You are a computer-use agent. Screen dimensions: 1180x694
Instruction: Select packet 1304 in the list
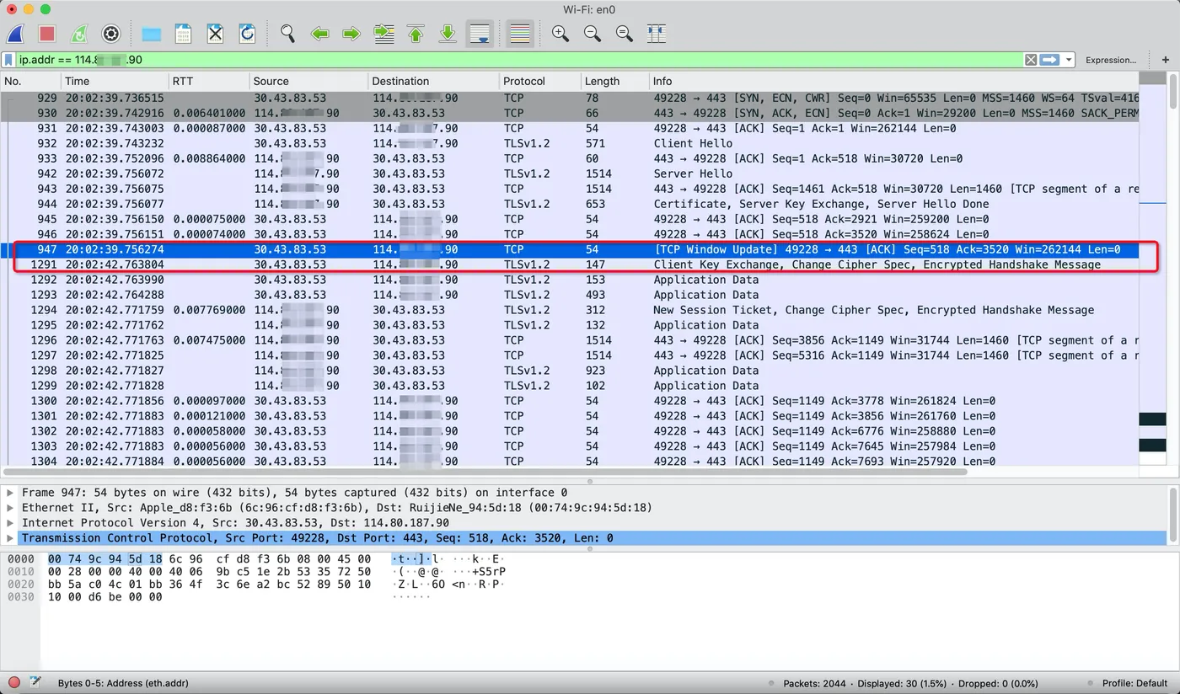570,461
